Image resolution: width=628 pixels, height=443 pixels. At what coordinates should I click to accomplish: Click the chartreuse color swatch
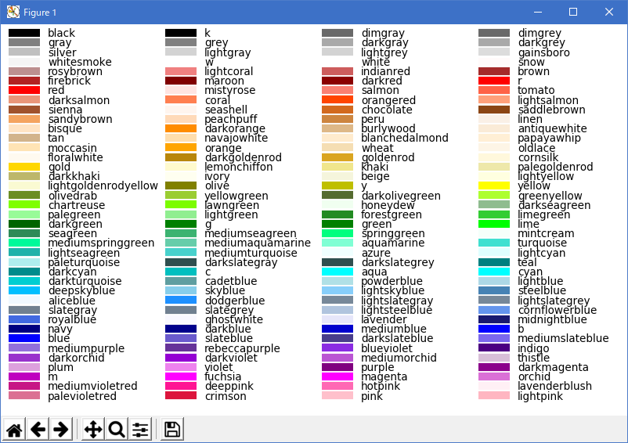(x=24, y=205)
